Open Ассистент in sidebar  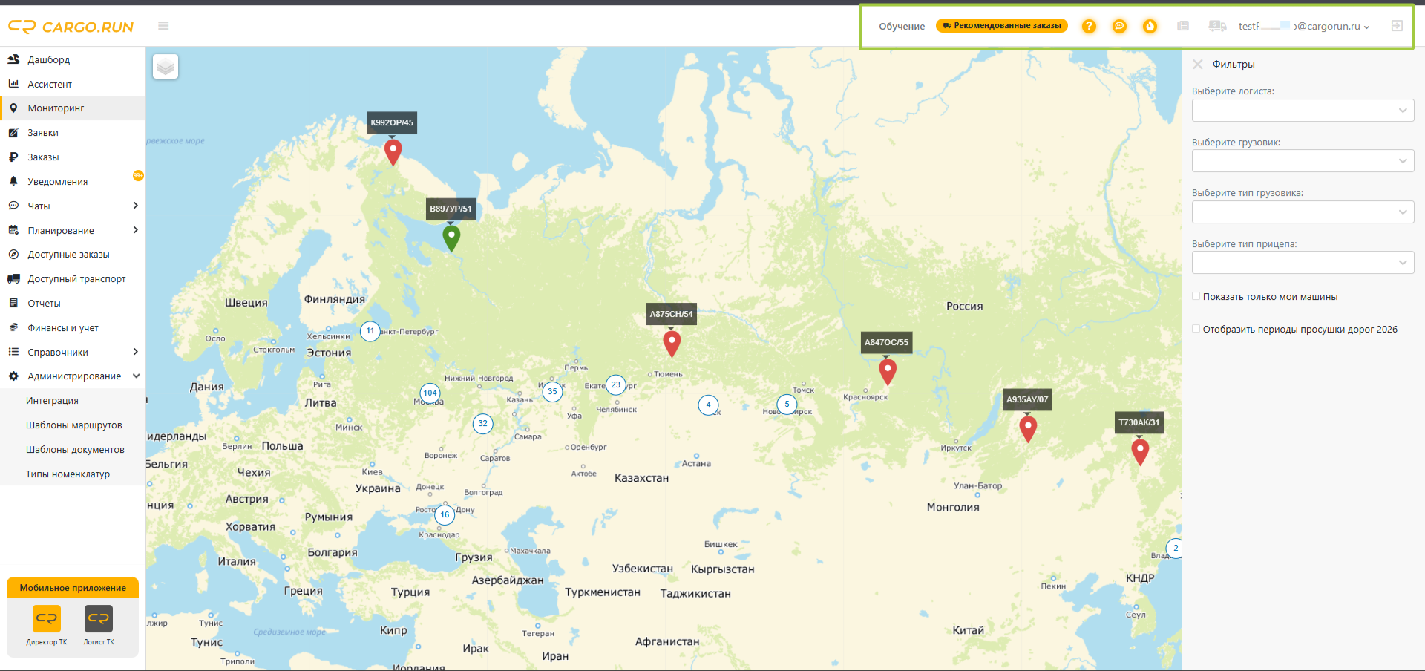click(x=73, y=84)
